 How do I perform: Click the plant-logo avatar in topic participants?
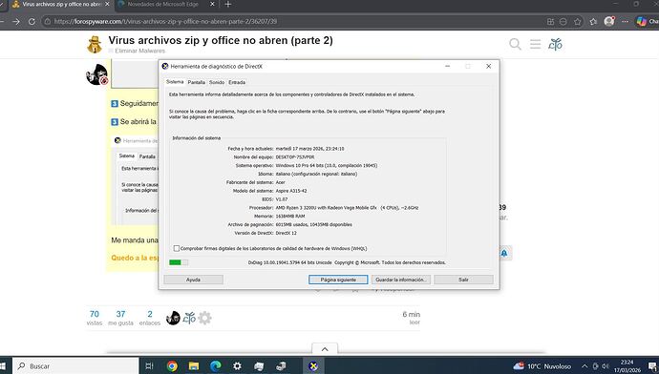pos(189,318)
